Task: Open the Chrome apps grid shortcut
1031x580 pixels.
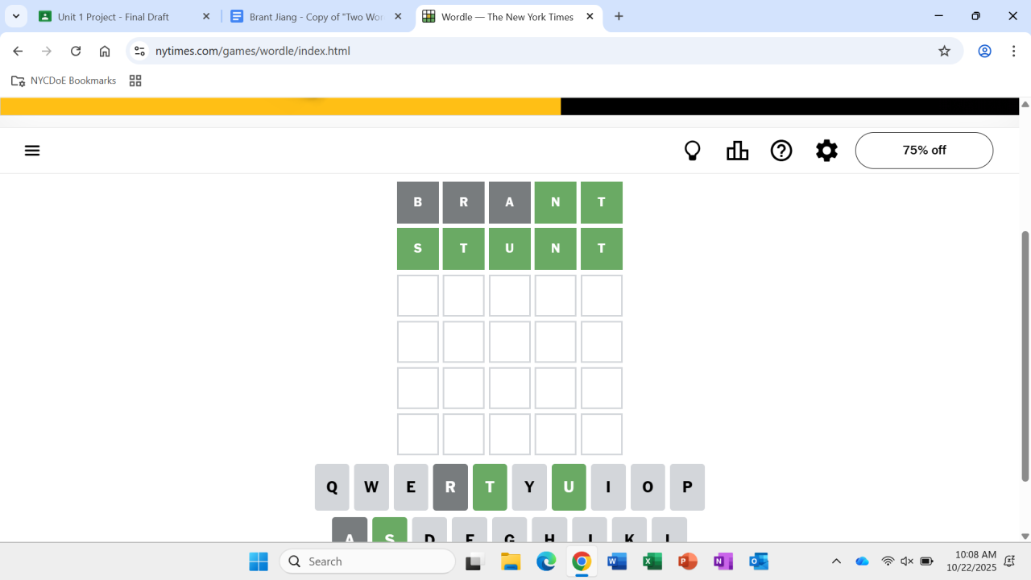Action: (x=135, y=81)
